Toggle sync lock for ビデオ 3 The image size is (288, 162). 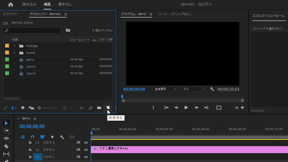78,142
